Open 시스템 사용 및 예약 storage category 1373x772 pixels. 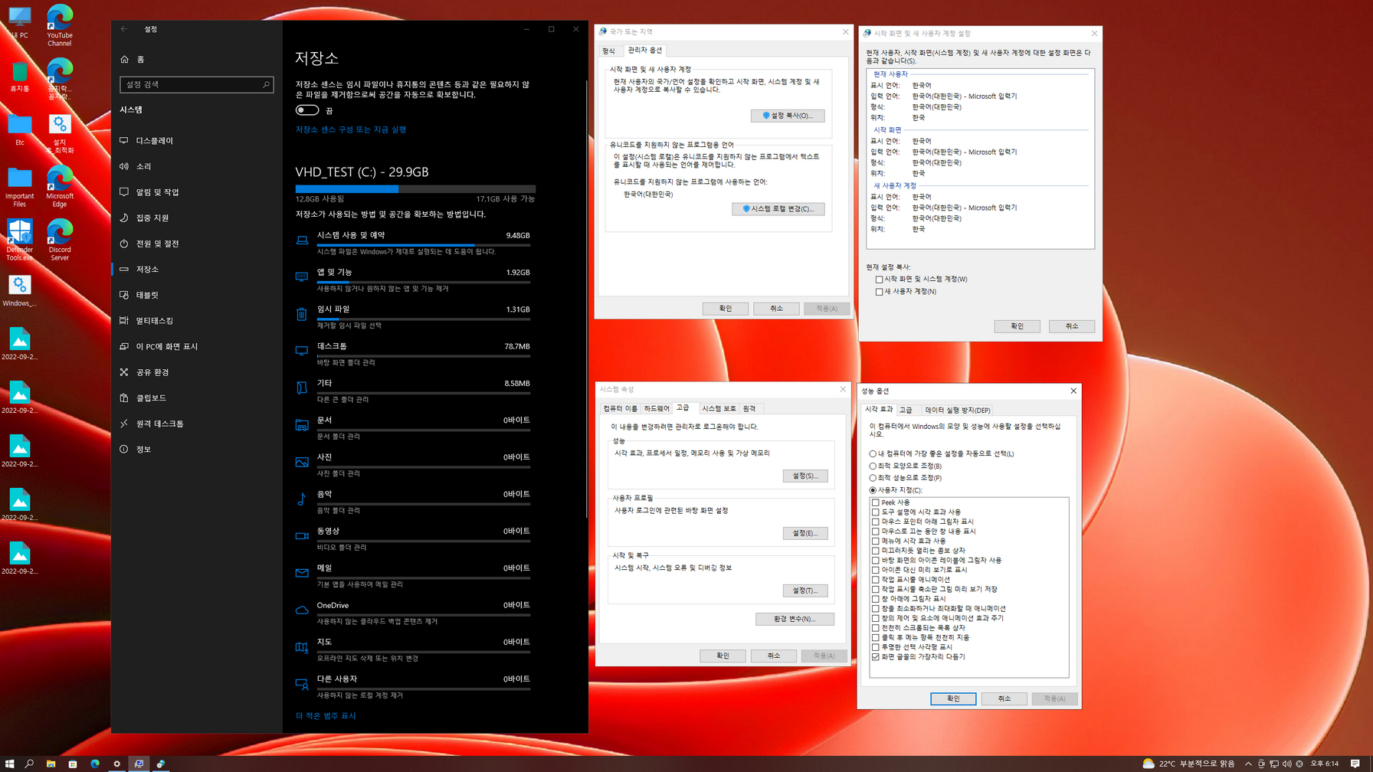click(x=414, y=243)
